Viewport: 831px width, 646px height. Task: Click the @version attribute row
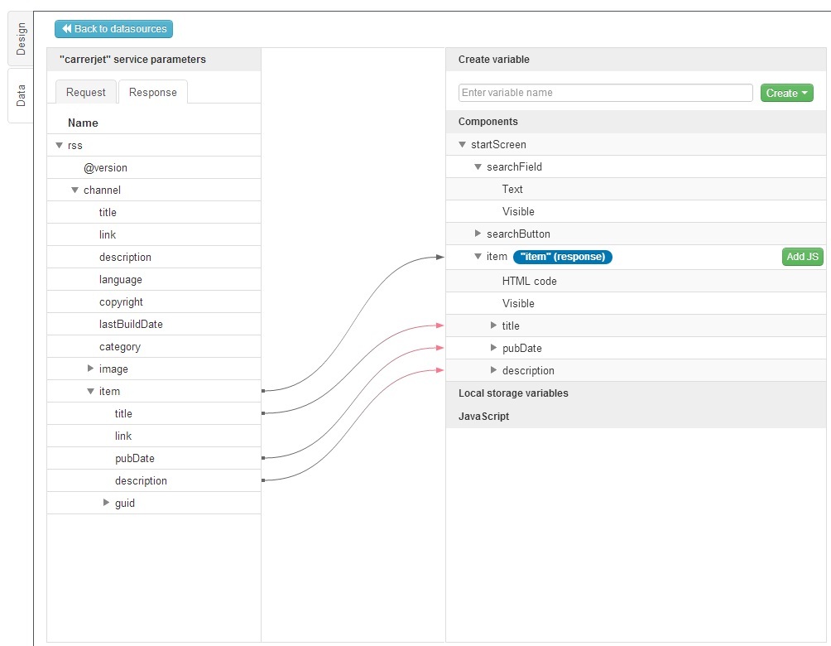pos(105,167)
